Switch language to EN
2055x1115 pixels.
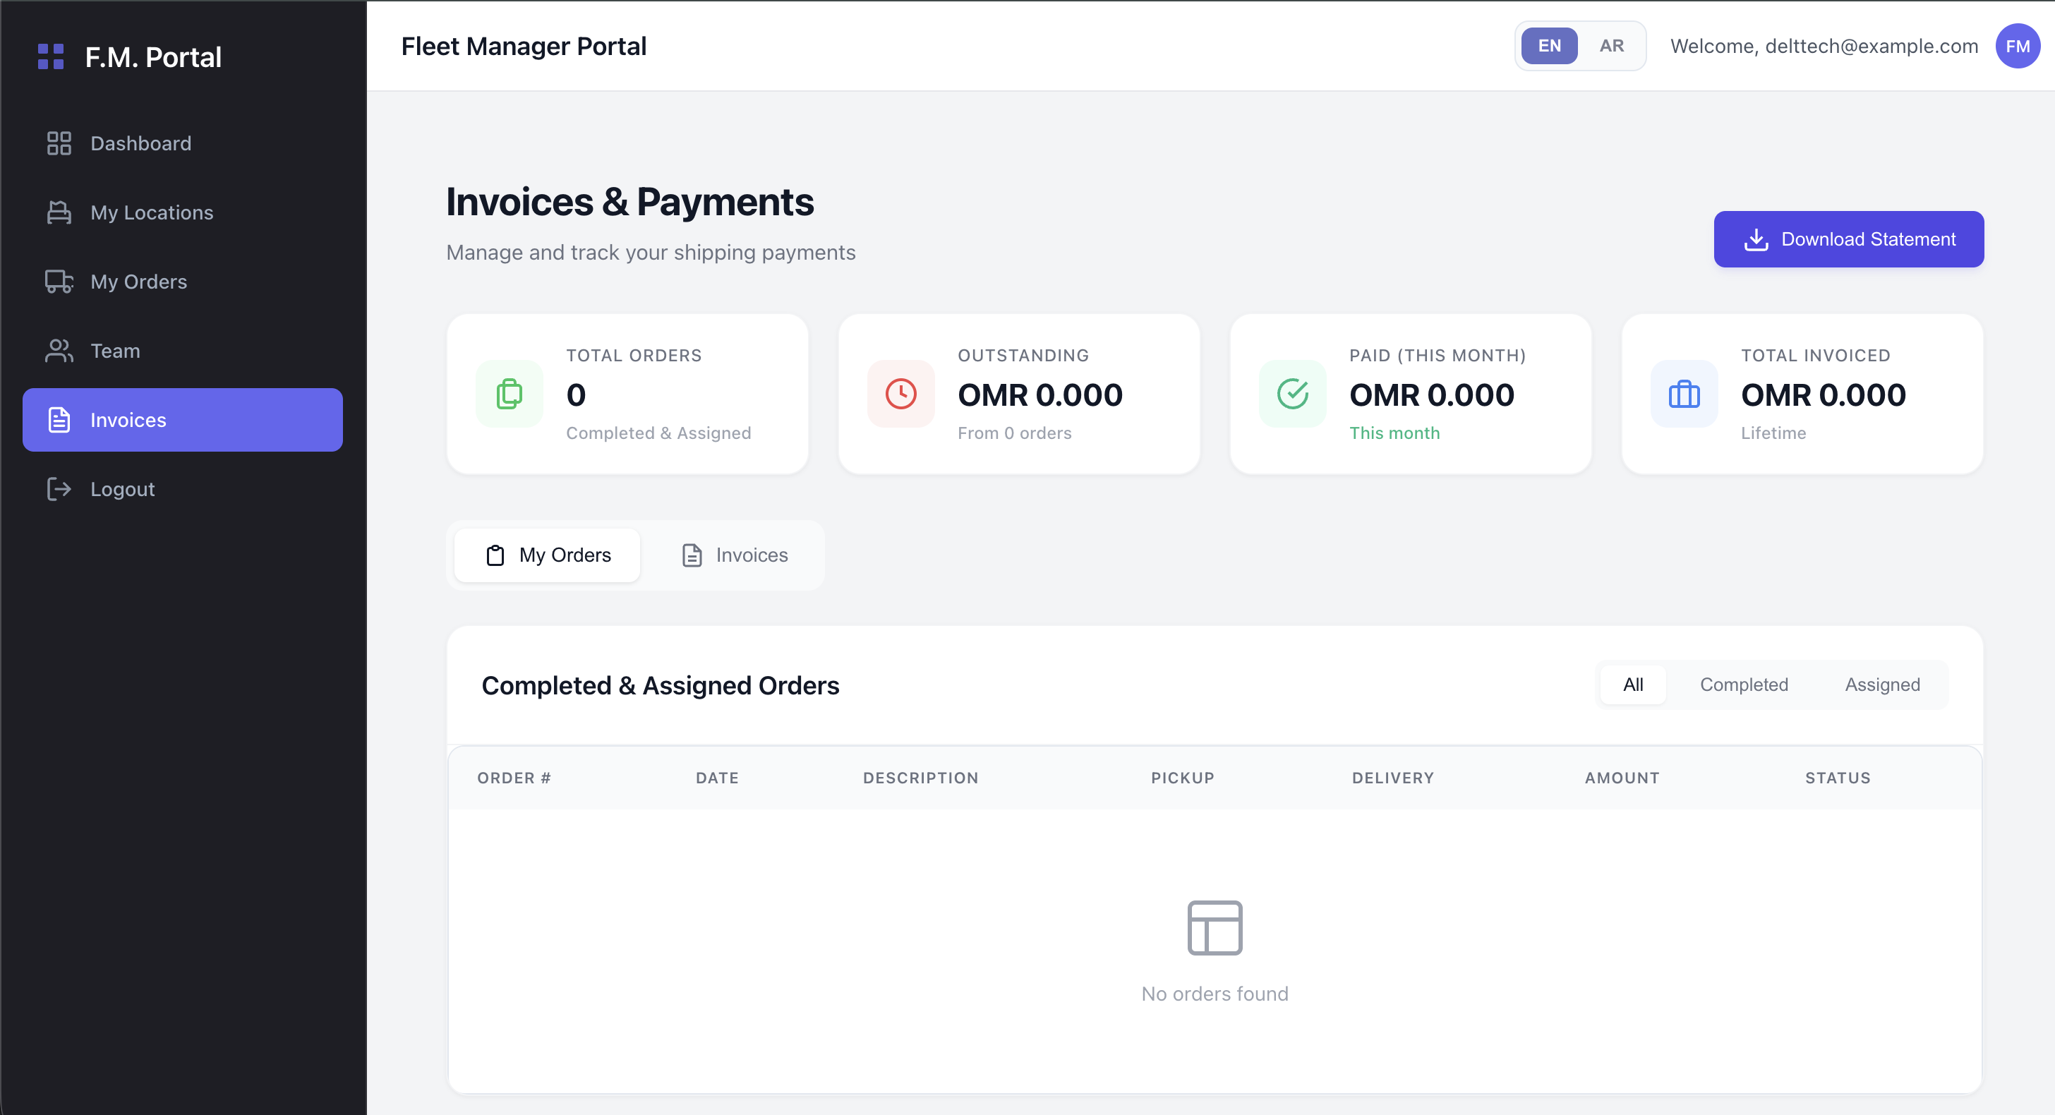click(1549, 47)
